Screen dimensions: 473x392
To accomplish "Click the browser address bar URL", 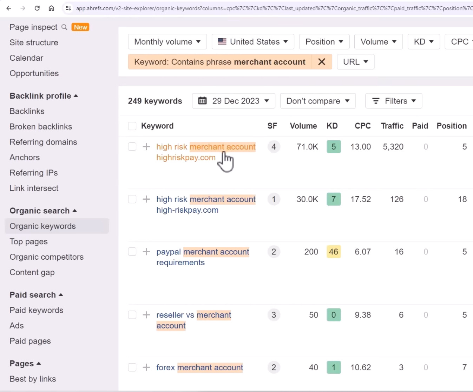I will pos(274,8).
